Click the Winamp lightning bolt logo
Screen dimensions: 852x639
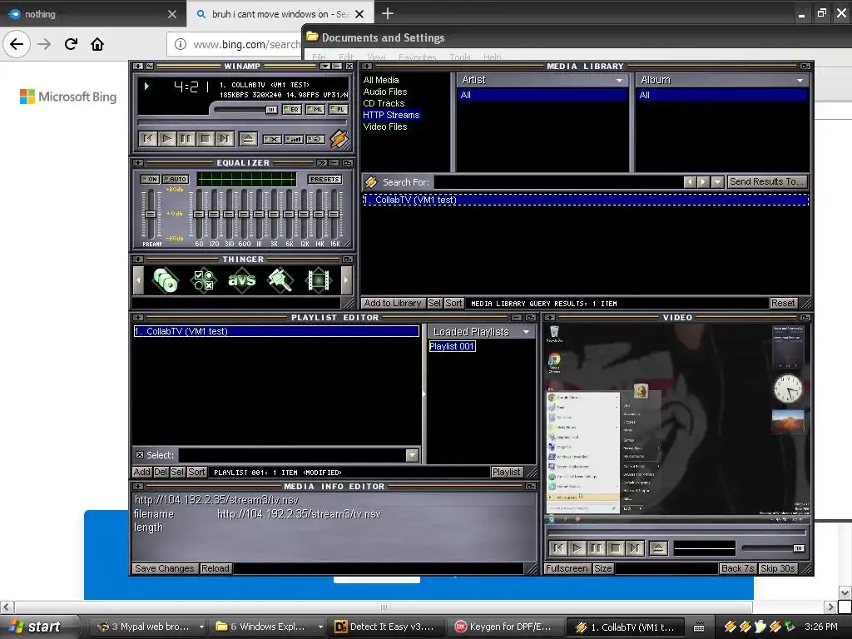coord(339,139)
